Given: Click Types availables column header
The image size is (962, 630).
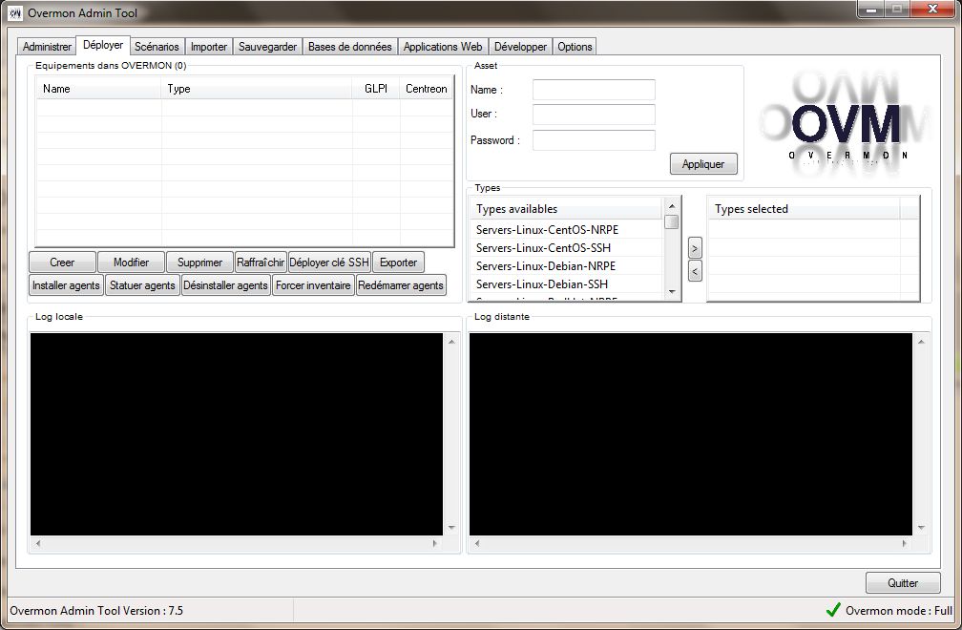Looking at the screenshot, I should (566, 209).
